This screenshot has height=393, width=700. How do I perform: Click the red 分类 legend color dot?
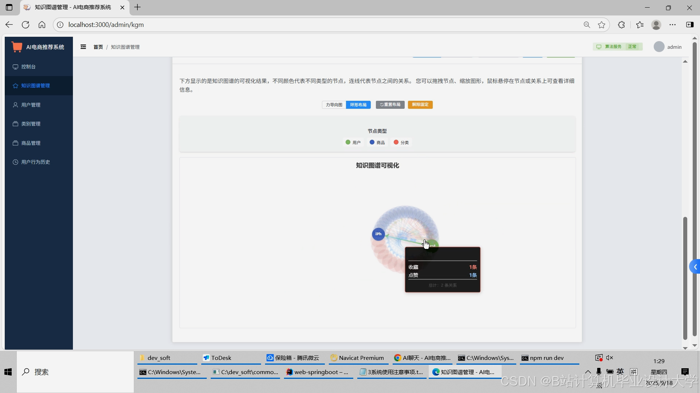[396, 142]
